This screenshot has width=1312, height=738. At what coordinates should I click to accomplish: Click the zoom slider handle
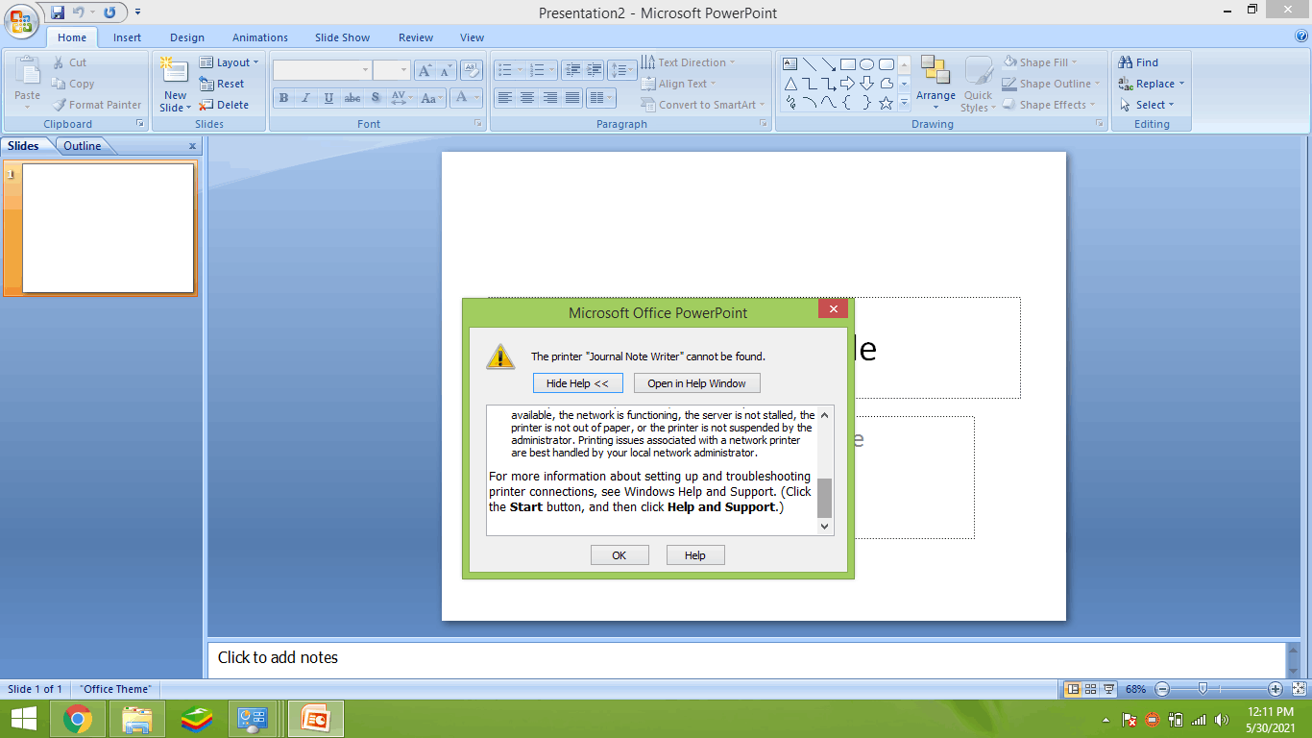(1203, 689)
